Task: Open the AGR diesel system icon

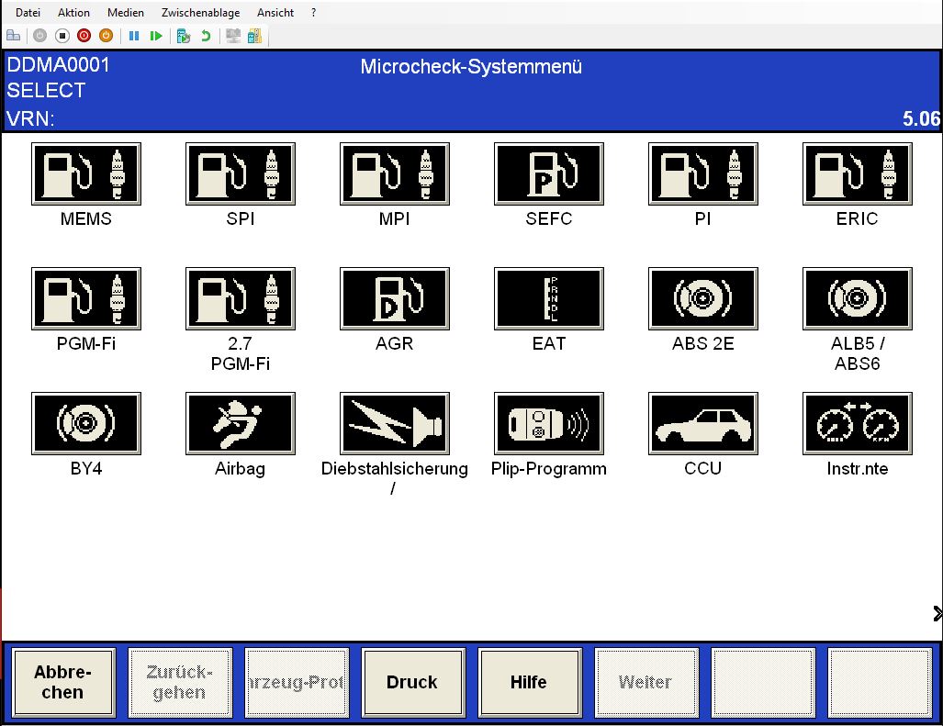Action: coord(394,298)
